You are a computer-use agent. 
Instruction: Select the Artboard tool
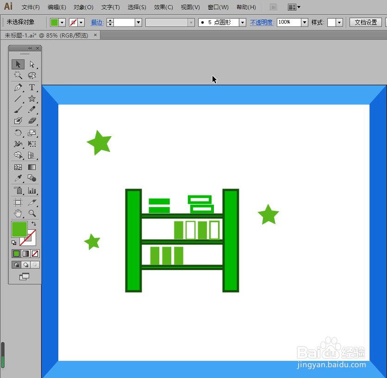(x=18, y=202)
